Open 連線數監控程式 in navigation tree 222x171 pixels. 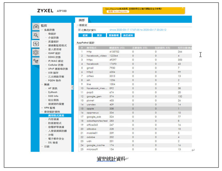pos(57,46)
